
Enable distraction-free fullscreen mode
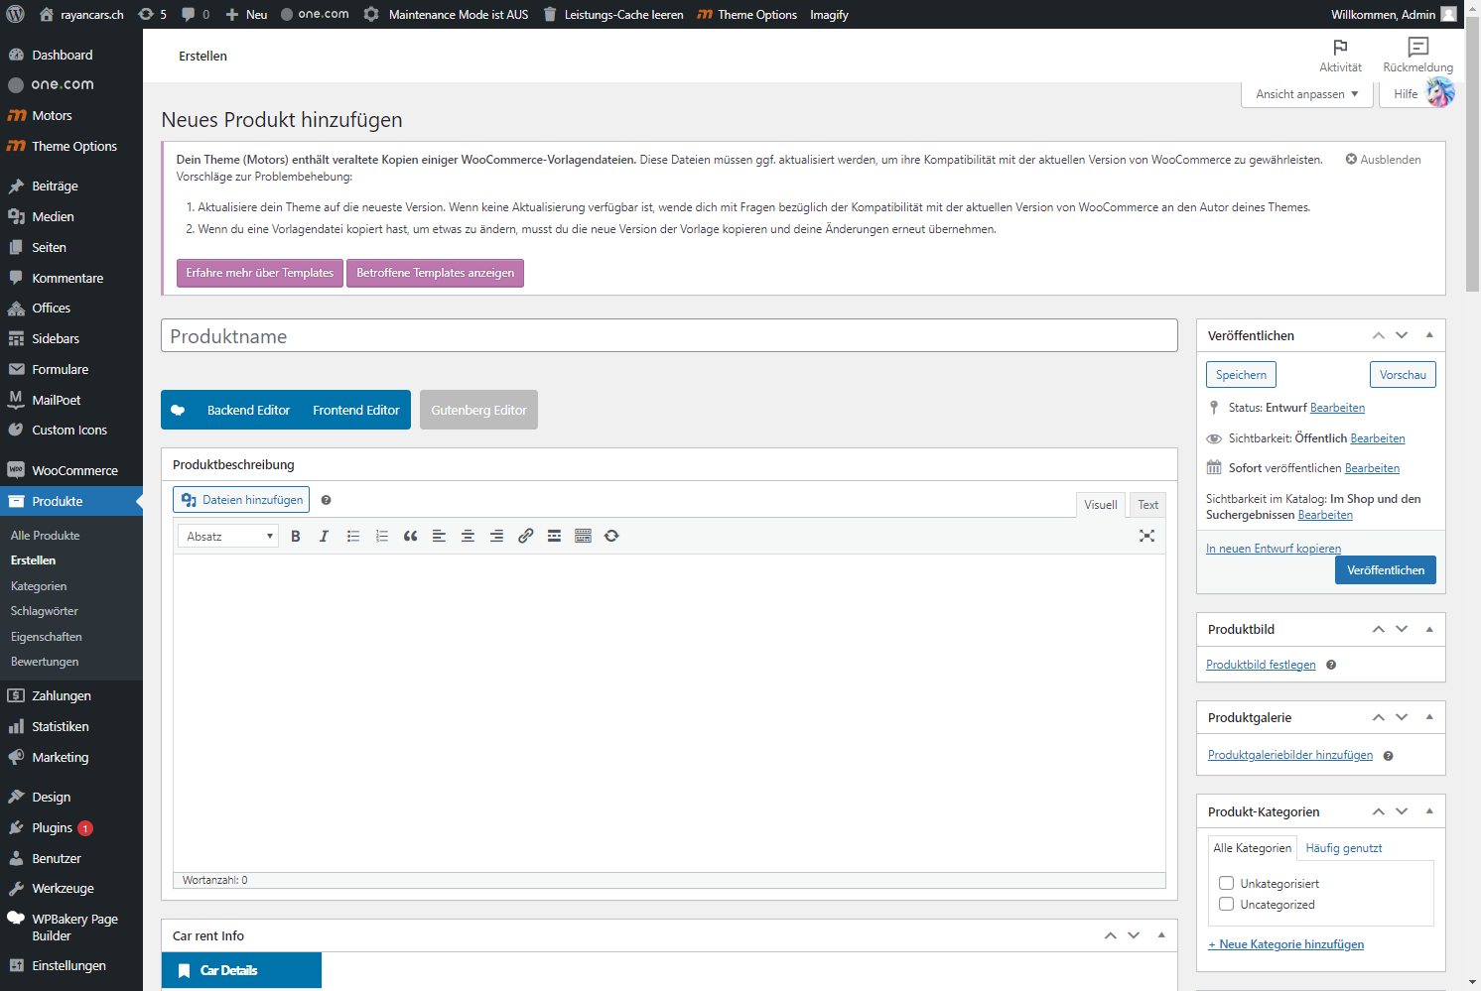pyautogui.click(x=1146, y=536)
